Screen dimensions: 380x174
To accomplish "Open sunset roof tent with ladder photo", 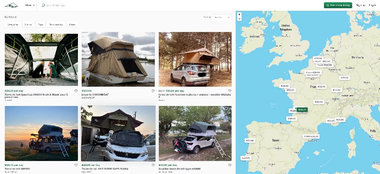I will coord(41,133).
